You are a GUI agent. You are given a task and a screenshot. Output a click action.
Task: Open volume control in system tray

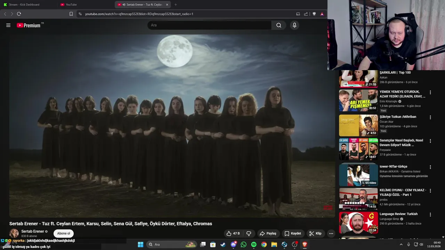tap(421, 244)
